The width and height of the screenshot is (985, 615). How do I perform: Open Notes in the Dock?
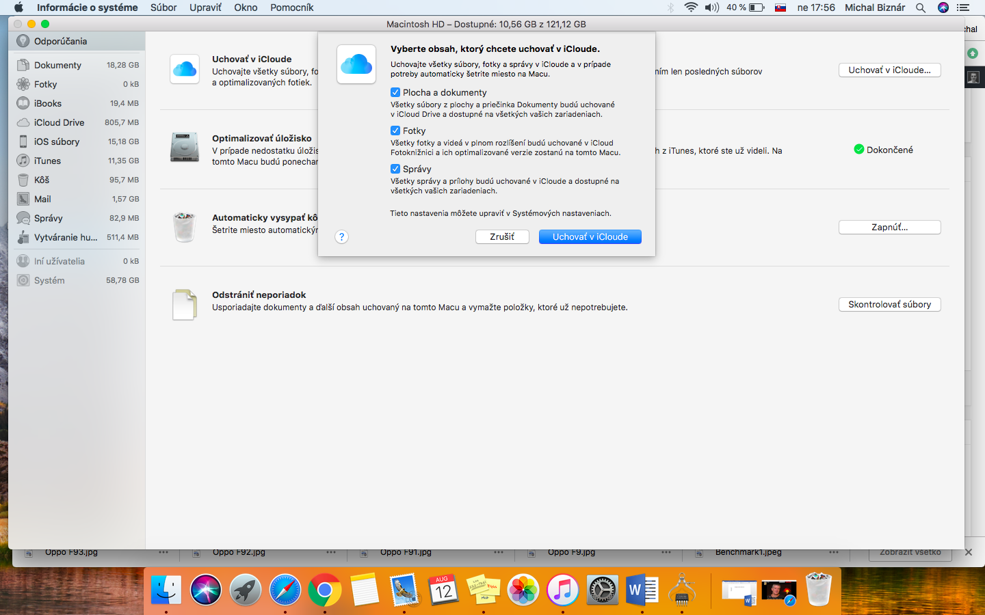[x=365, y=589]
